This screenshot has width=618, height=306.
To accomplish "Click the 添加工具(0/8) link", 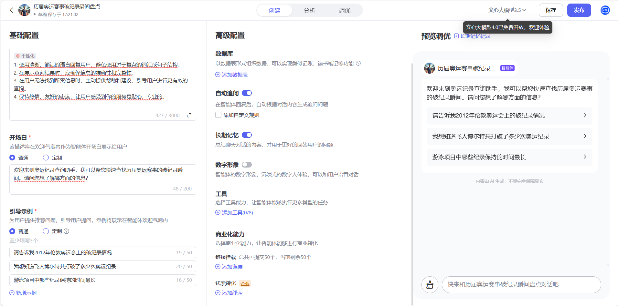I will point(234,212).
